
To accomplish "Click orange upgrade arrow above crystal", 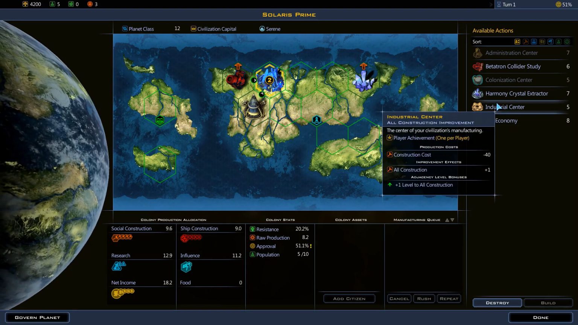I will pyautogui.click(x=364, y=66).
